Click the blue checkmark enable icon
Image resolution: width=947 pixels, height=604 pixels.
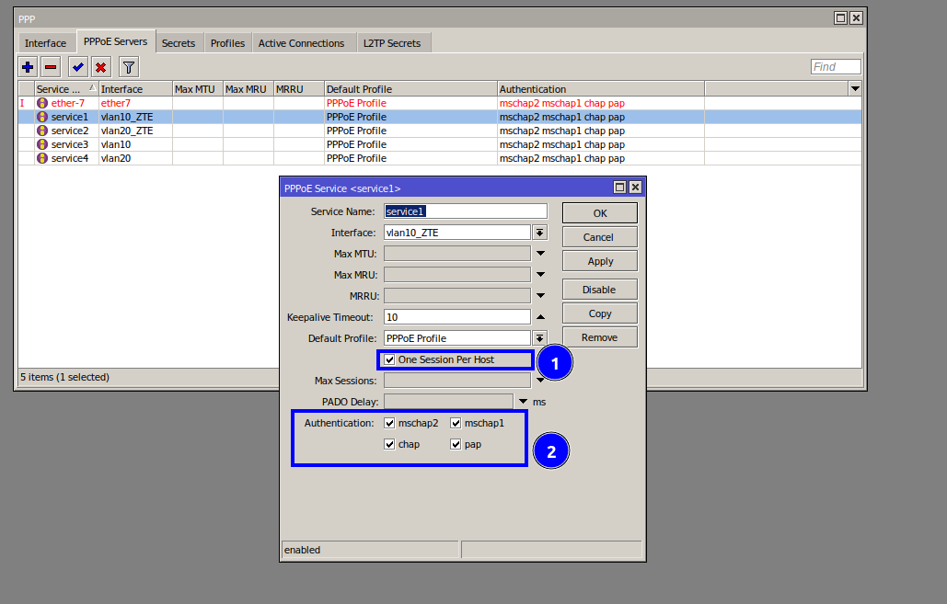[78, 67]
